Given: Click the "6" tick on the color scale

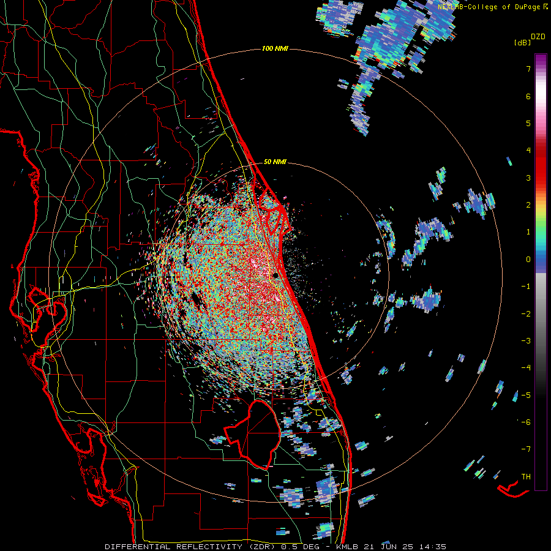Looking at the screenshot, I should point(528,96).
